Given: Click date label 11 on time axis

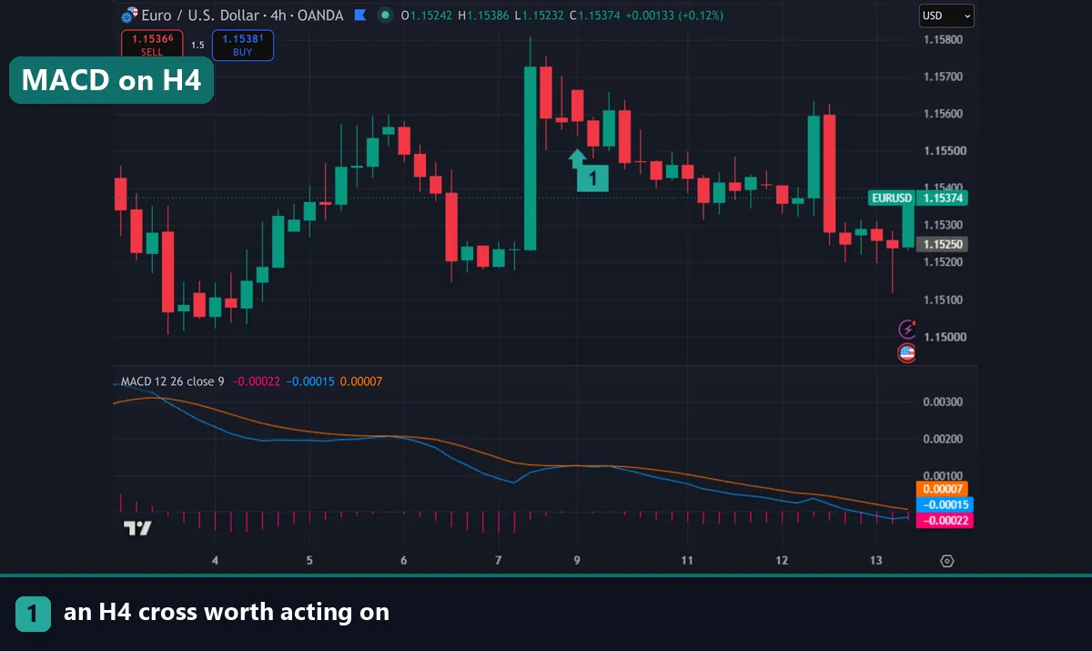Looking at the screenshot, I should 687,561.
